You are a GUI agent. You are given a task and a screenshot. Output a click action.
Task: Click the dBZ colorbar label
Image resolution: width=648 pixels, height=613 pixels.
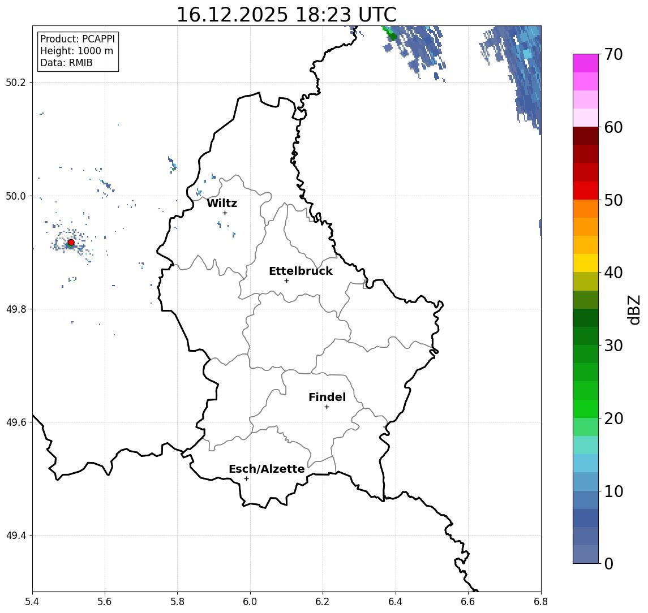(x=633, y=309)
